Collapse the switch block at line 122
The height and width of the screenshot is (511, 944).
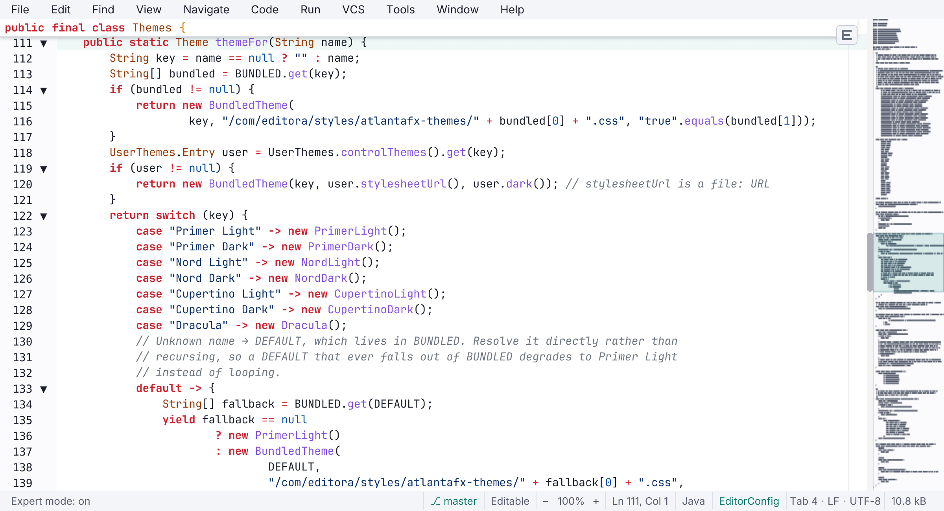point(44,216)
